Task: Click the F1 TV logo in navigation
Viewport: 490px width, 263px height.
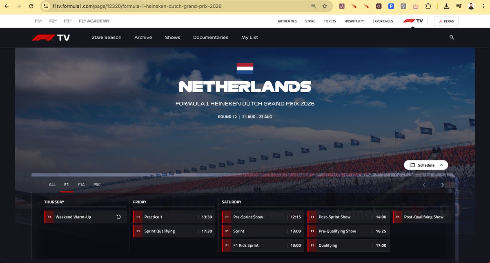Action: tap(51, 38)
